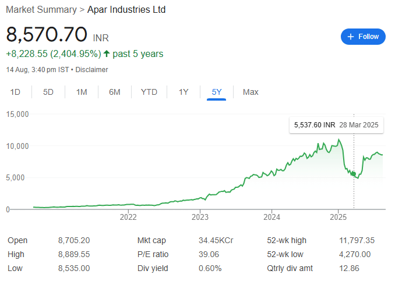The height and width of the screenshot is (285, 395).
Task: Click the +8,228.55 (2,404.95%) change text
Action: pyautogui.click(x=54, y=54)
